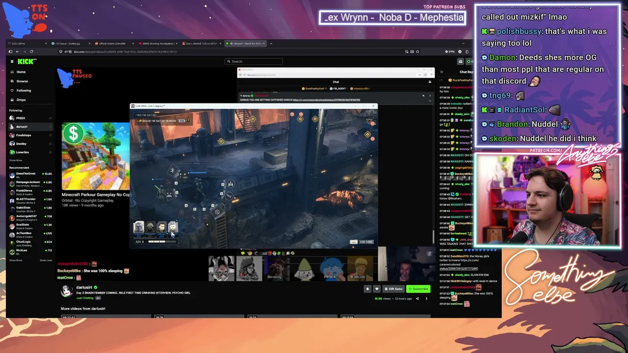The image size is (628, 353).
Task: Open RampageJackson recommended channel
Action: tap(30, 183)
